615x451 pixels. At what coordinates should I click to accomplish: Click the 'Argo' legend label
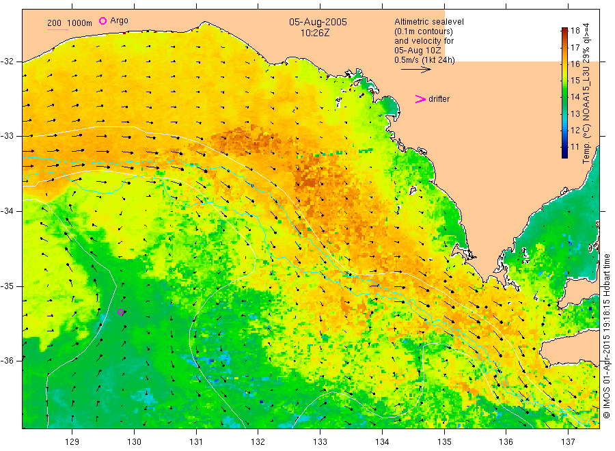click(x=119, y=20)
